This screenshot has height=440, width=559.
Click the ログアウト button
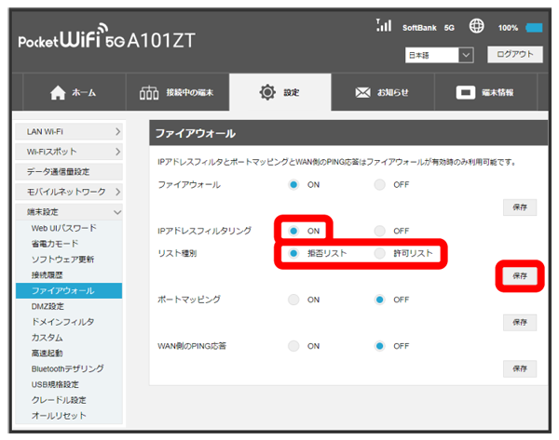[x=514, y=55]
